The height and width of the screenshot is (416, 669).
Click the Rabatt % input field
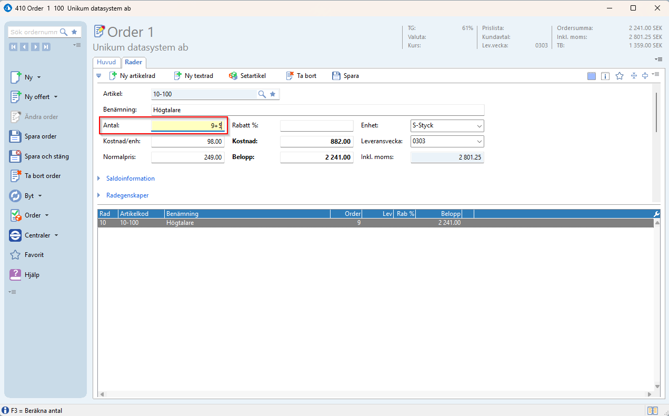(x=316, y=126)
